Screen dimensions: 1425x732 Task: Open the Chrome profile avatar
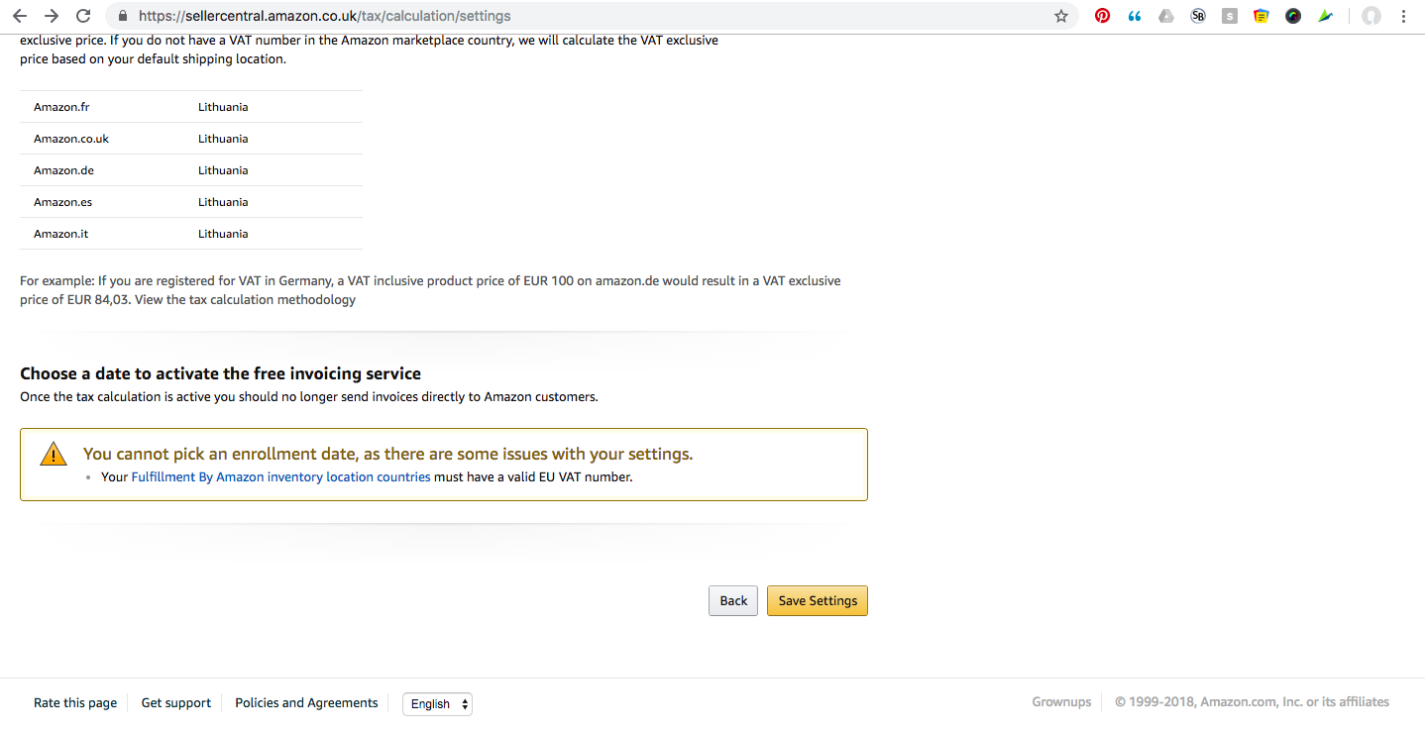(x=1371, y=16)
